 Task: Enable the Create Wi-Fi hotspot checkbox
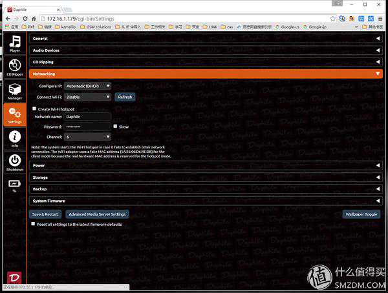point(34,108)
